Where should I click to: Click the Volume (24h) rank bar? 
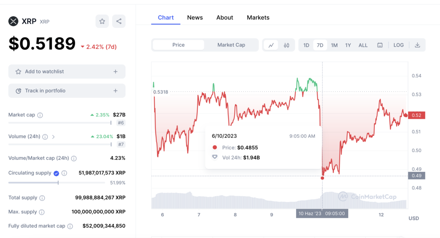[60, 144]
